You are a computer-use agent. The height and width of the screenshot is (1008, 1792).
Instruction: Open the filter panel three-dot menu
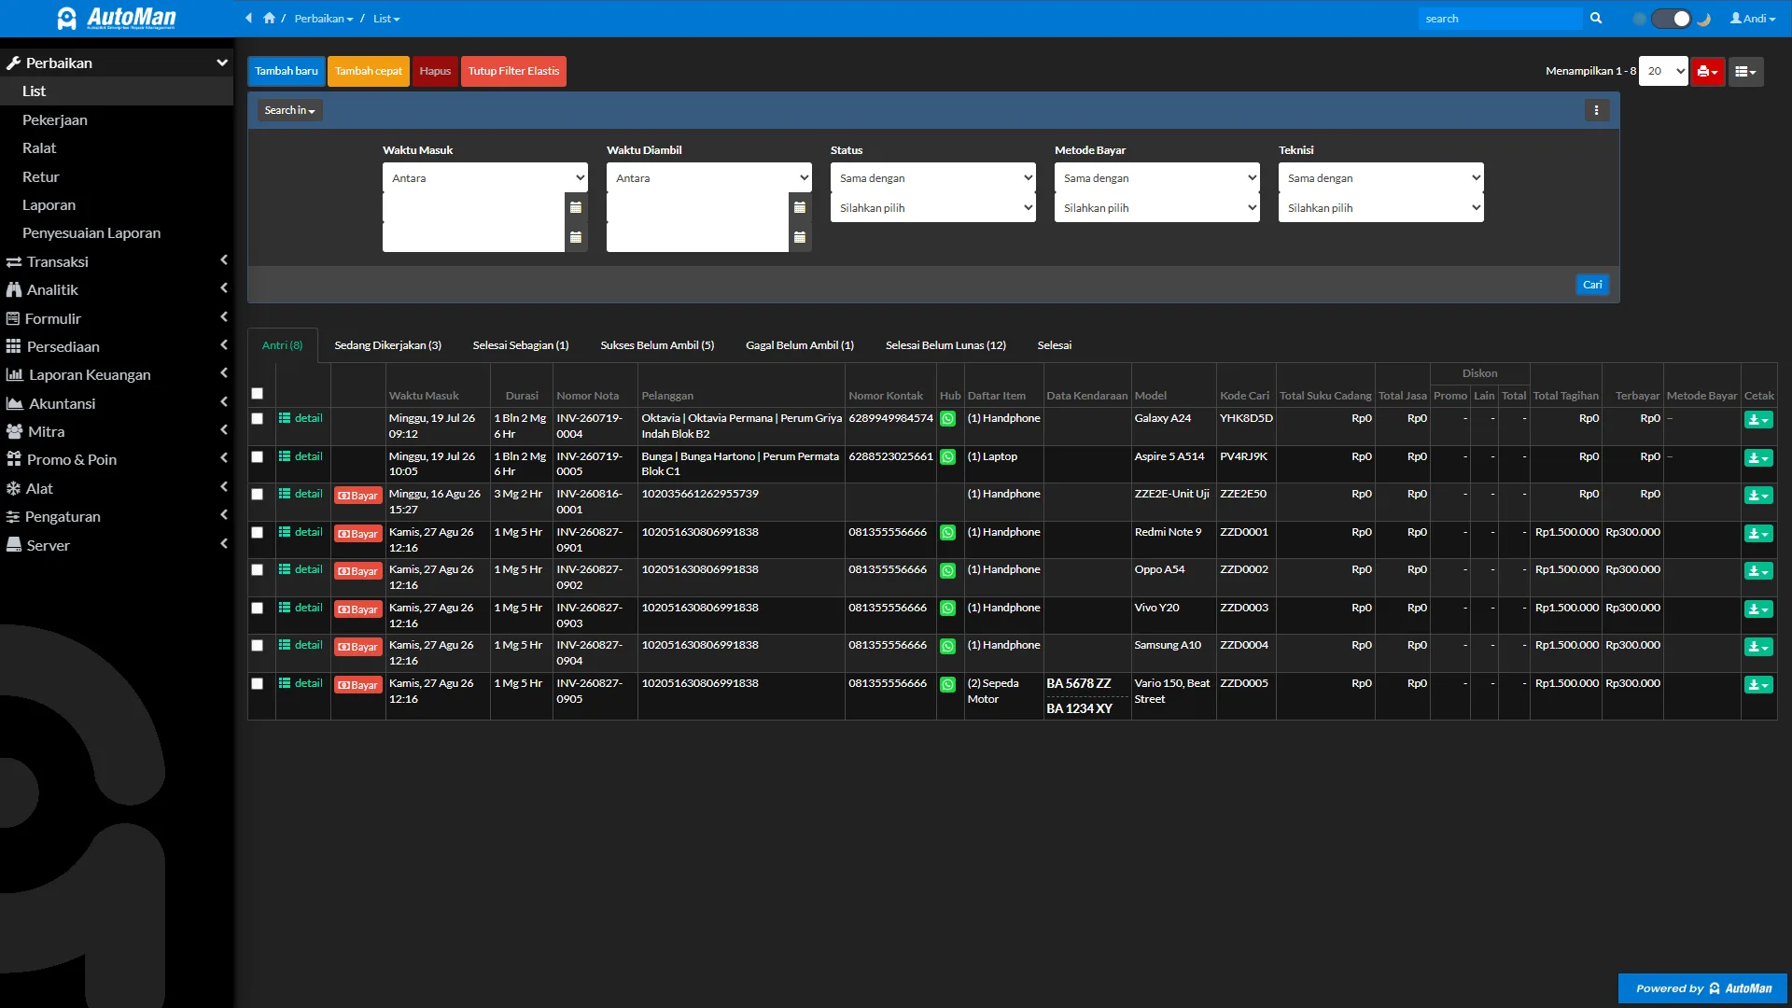(1597, 110)
